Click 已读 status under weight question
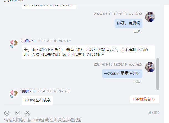The width and height of the screenshot is (169, 123). (x=137, y=82)
